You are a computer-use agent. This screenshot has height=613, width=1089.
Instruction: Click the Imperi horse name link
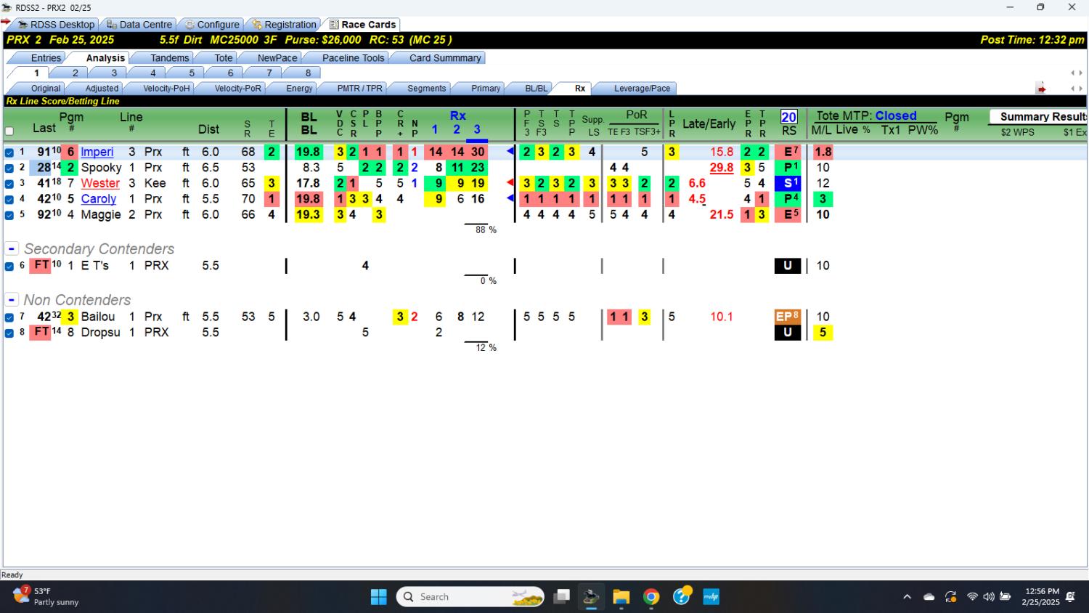97,152
